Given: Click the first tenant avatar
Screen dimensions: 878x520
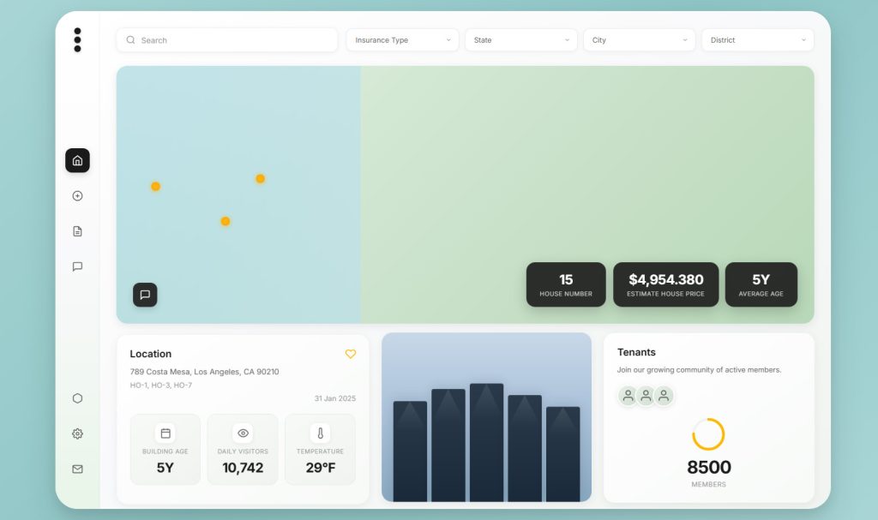Looking at the screenshot, I should [628, 396].
